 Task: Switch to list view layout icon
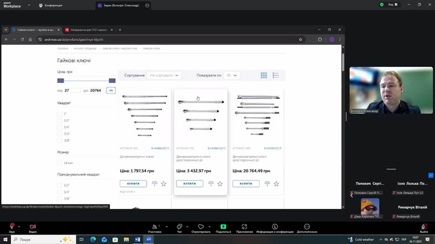(275, 76)
